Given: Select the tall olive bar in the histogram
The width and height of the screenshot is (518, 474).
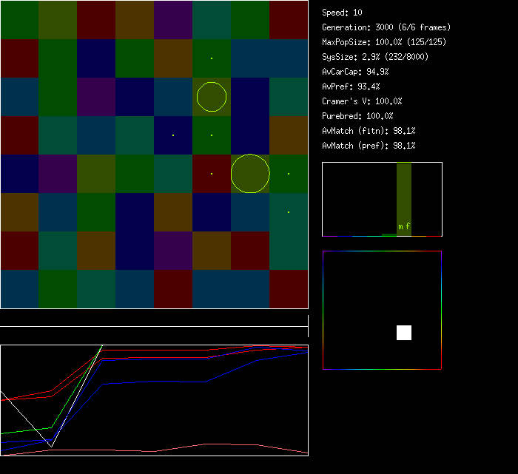Looking at the screenshot, I should [403, 192].
